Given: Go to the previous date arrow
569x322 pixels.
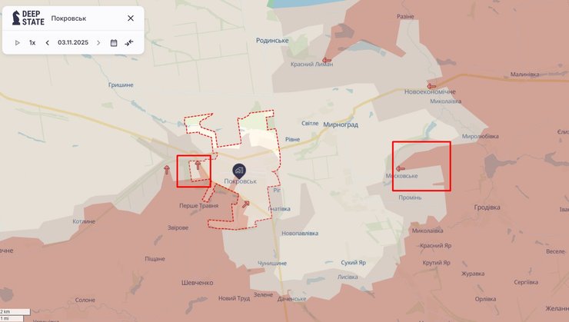Looking at the screenshot, I should pyautogui.click(x=47, y=43).
